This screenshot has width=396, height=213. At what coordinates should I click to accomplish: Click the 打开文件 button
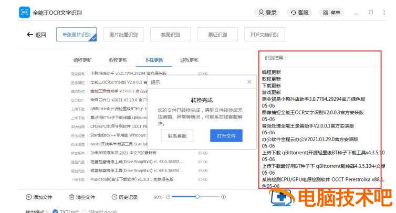tap(226, 136)
